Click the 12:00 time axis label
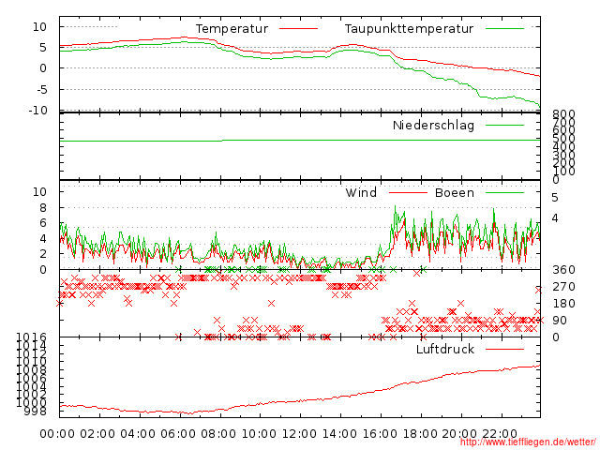This screenshot has height=450, width=600. tap(299, 434)
